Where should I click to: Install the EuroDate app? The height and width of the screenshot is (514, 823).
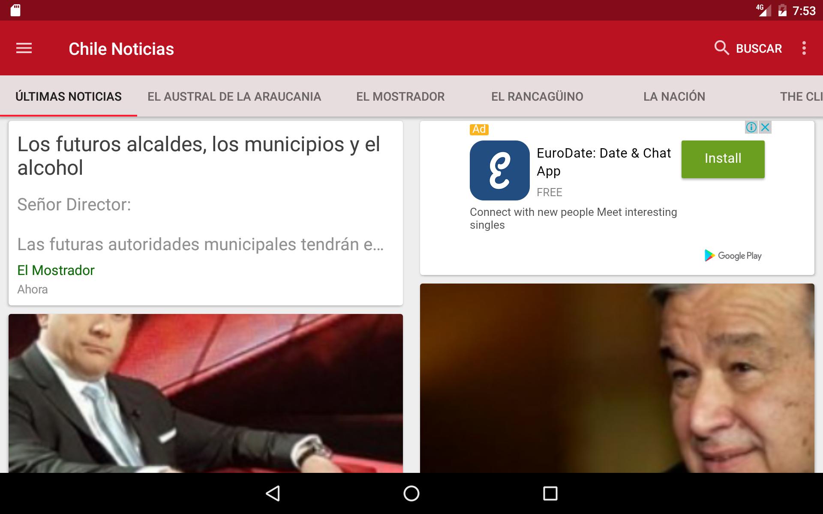[x=723, y=159]
